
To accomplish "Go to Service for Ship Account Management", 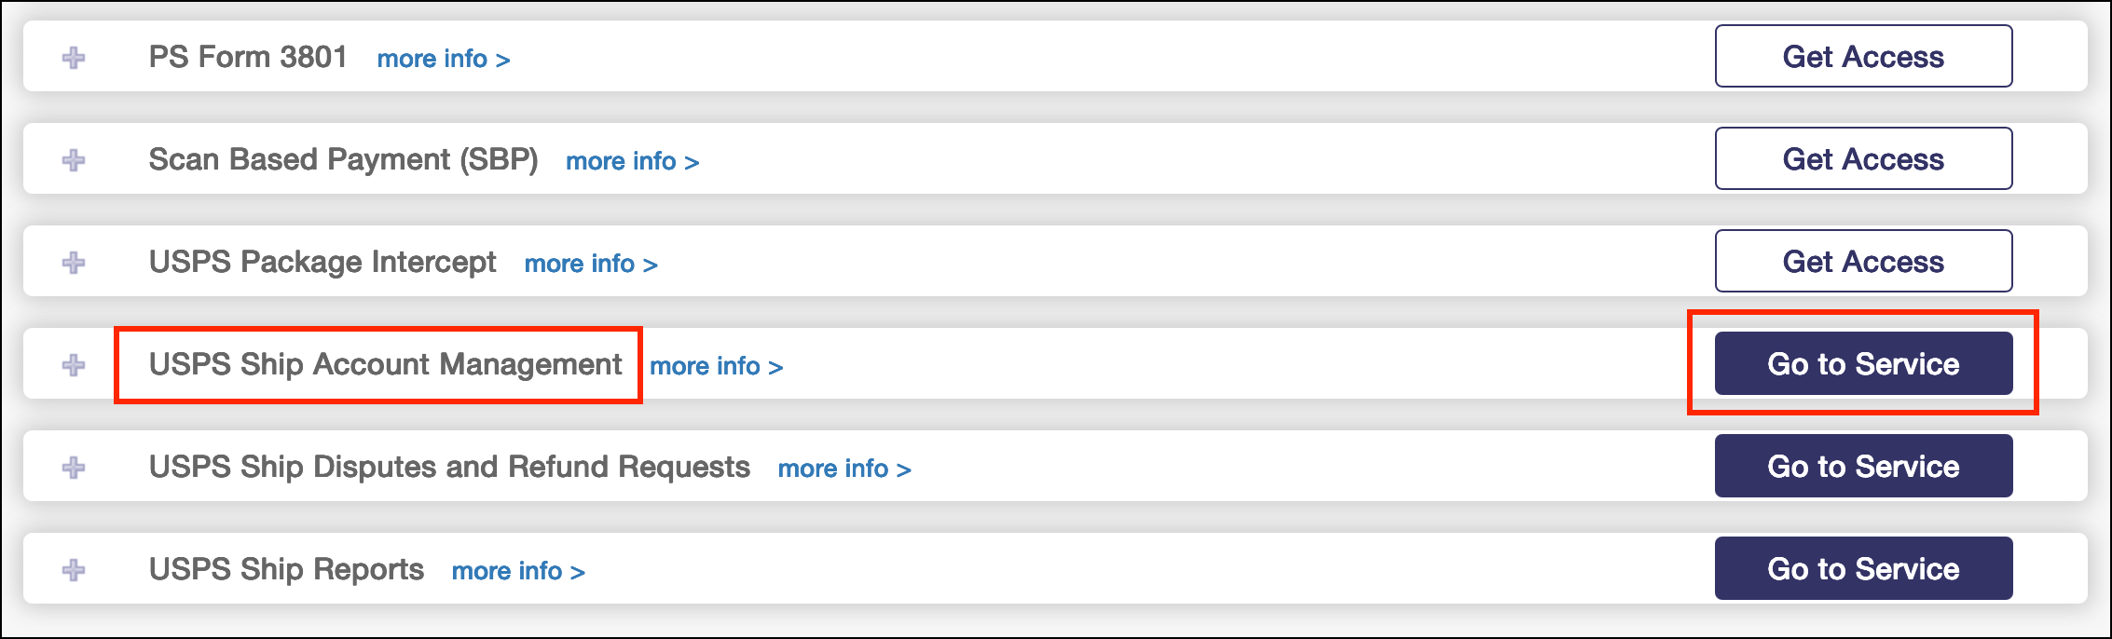I will click(x=1862, y=364).
